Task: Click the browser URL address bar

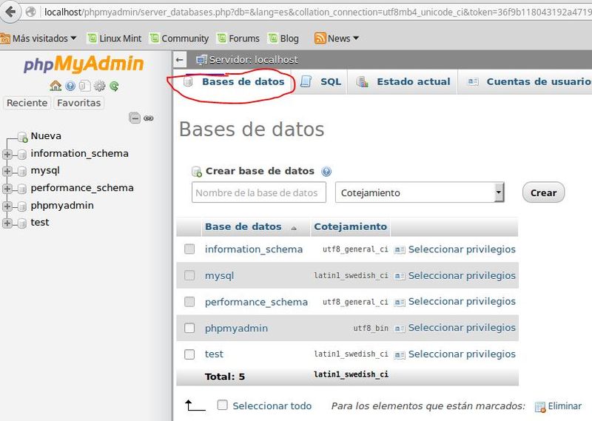Action: (317, 12)
